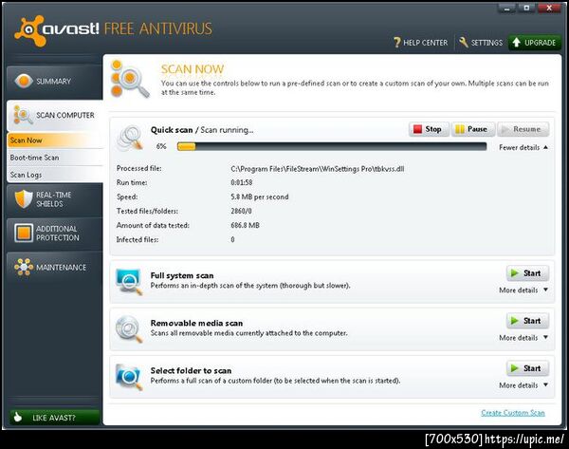
Task: Click the Full system scan monitor icon
Action: click(129, 282)
